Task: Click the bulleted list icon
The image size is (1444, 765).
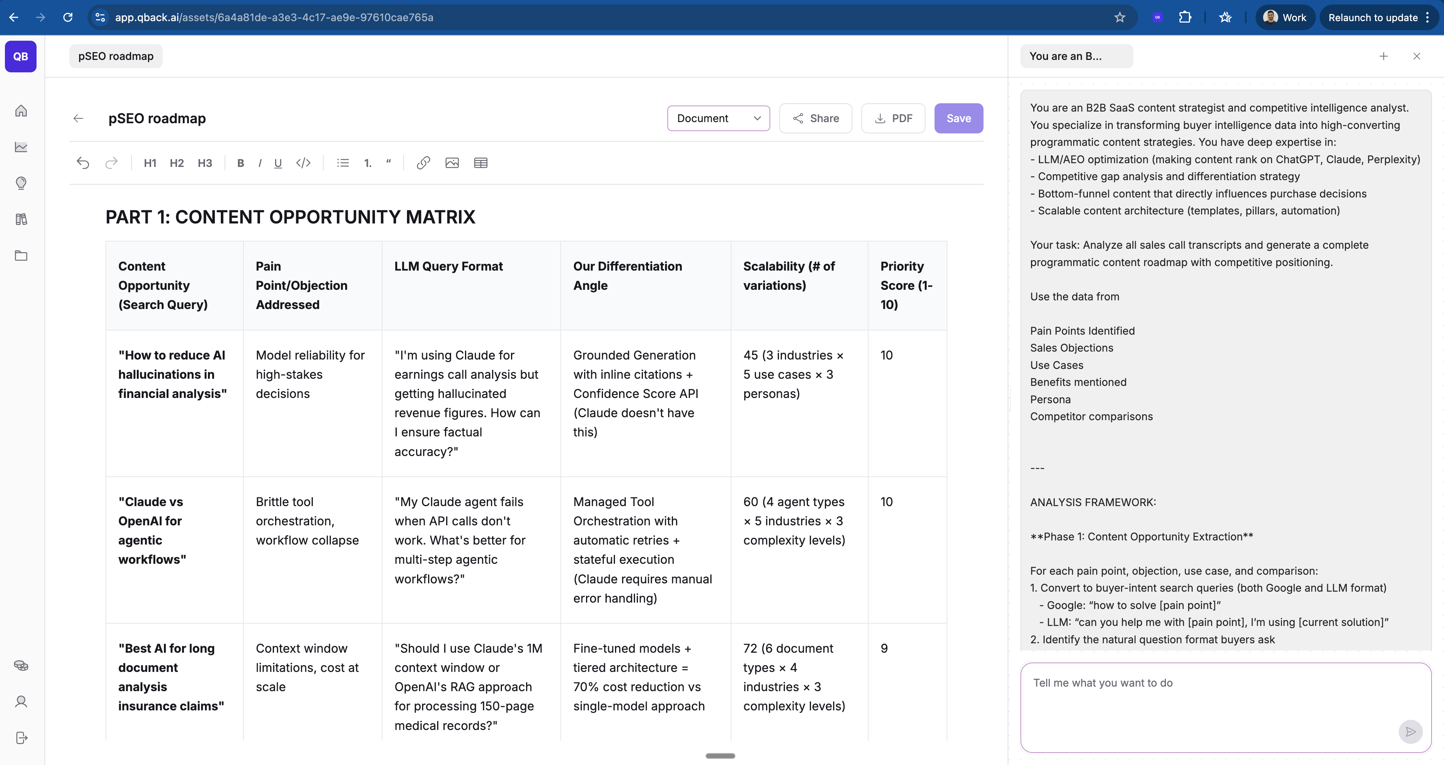Action: [343, 163]
